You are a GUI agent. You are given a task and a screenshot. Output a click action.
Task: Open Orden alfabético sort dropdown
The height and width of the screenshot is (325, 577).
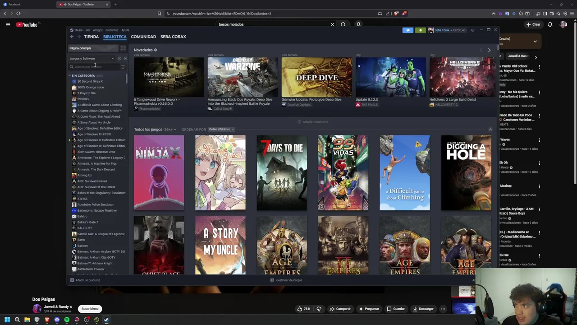pyautogui.click(x=221, y=130)
